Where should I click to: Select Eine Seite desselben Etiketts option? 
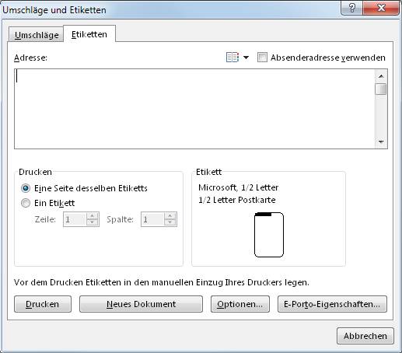tap(26, 188)
